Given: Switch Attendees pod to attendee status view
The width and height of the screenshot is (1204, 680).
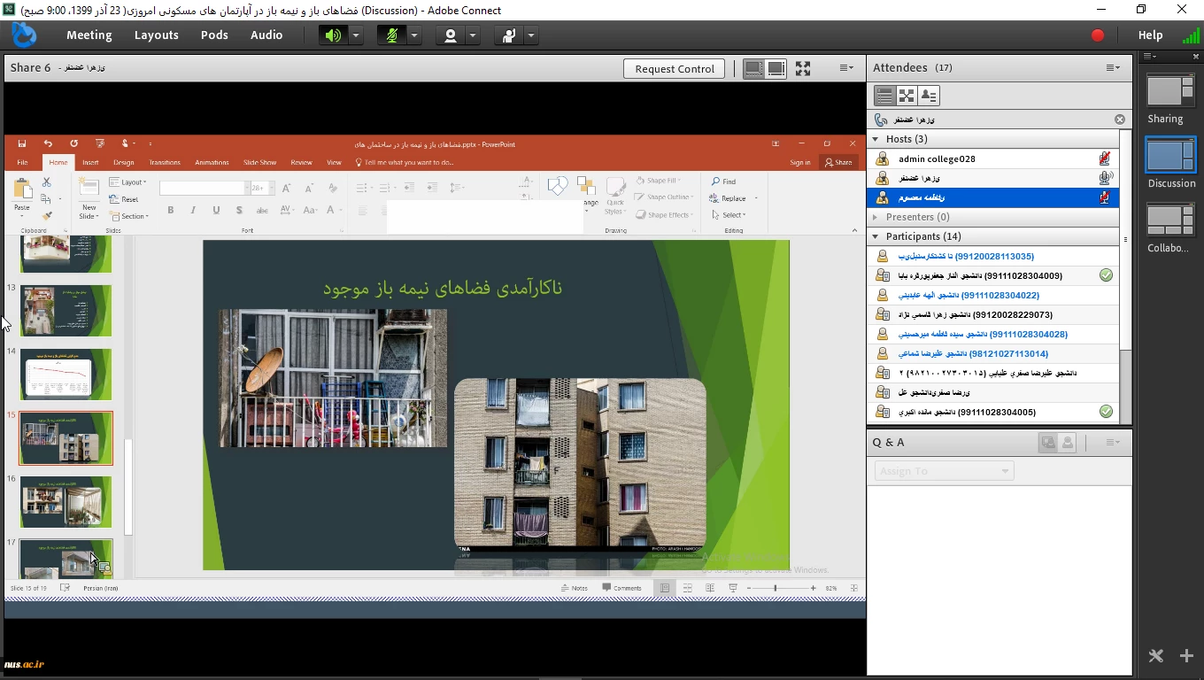Looking at the screenshot, I should click(x=928, y=96).
